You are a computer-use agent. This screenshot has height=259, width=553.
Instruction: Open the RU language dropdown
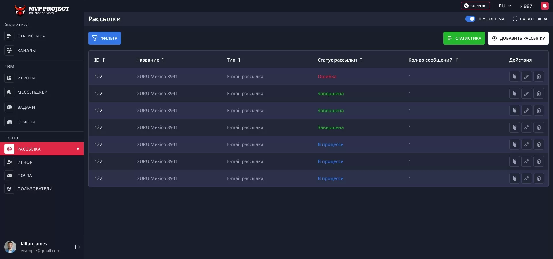tap(505, 6)
